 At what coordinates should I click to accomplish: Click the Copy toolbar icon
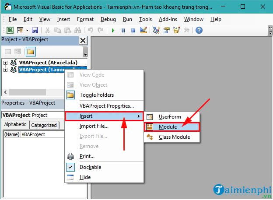tap(57, 30)
